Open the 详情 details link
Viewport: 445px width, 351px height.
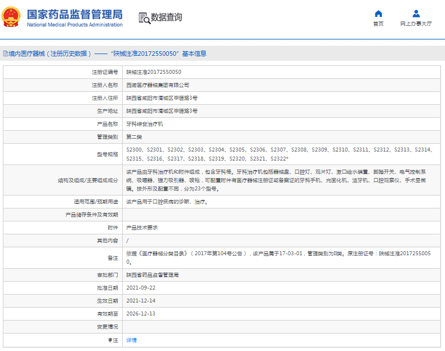pos(131,340)
